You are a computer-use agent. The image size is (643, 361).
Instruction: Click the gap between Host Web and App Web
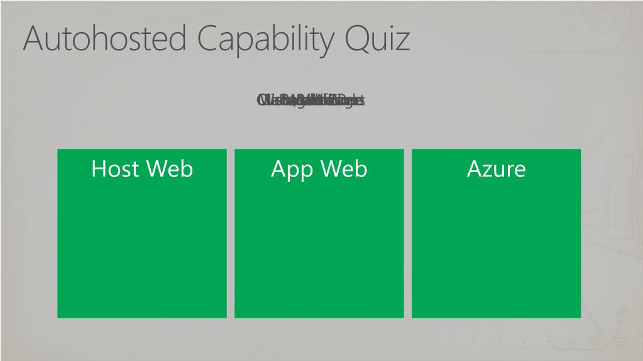pyautogui.click(x=231, y=233)
